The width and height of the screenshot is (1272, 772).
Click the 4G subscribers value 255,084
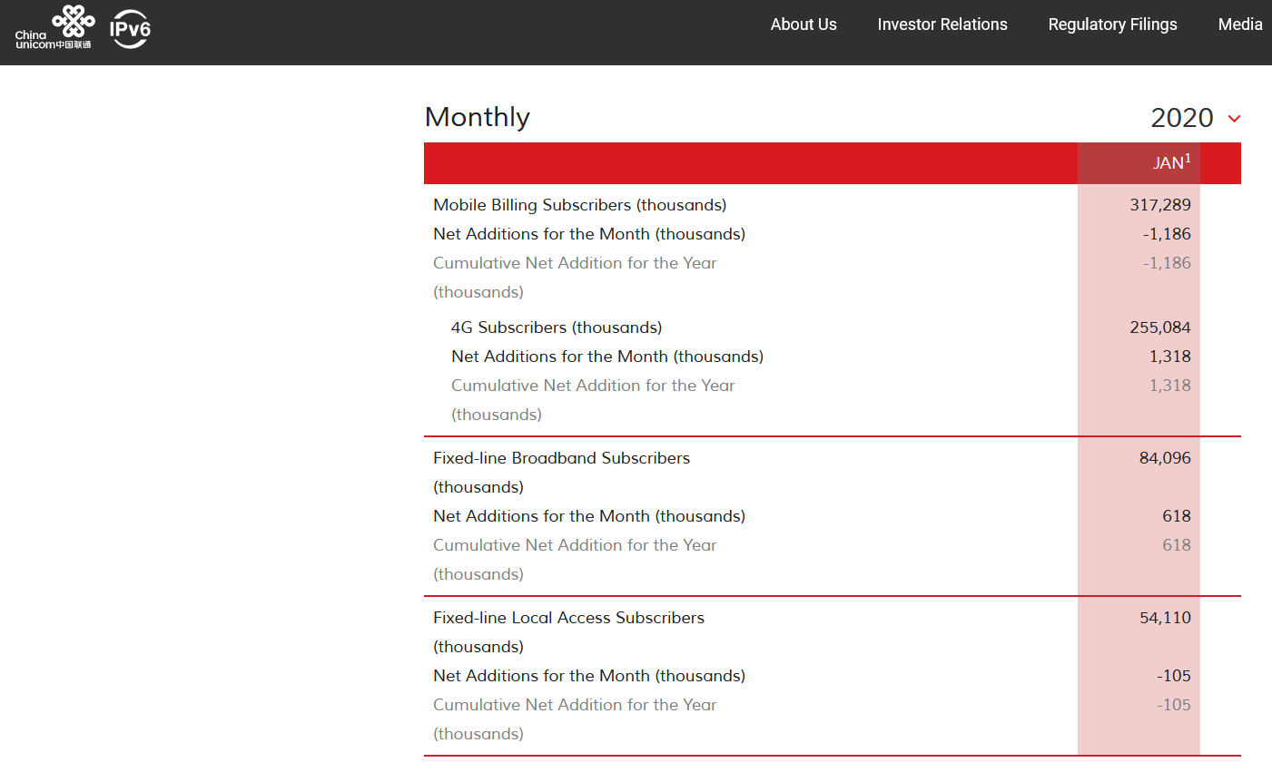[1160, 327]
